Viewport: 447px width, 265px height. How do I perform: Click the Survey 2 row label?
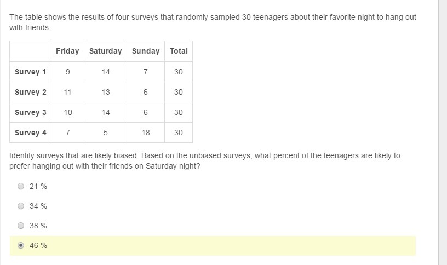[x=31, y=92]
